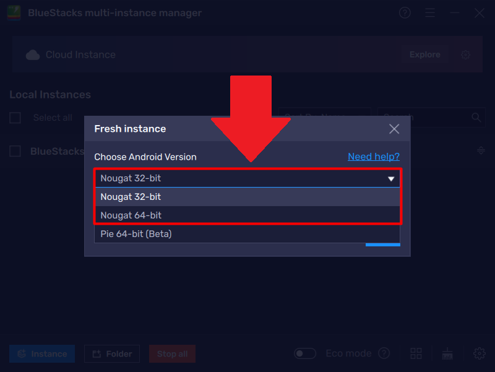The image size is (495, 372).
Task: Click the Cloud Instance label
Action: 80,54
